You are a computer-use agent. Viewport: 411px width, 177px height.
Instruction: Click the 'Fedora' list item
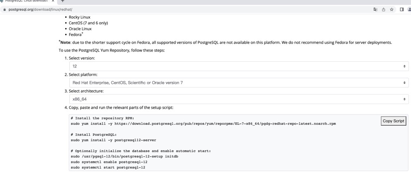(x=75, y=35)
